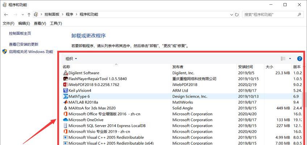This screenshot has height=145, width=307.
Task: Click publisher ARM Ltd
Action: click(x=180, y=91)
